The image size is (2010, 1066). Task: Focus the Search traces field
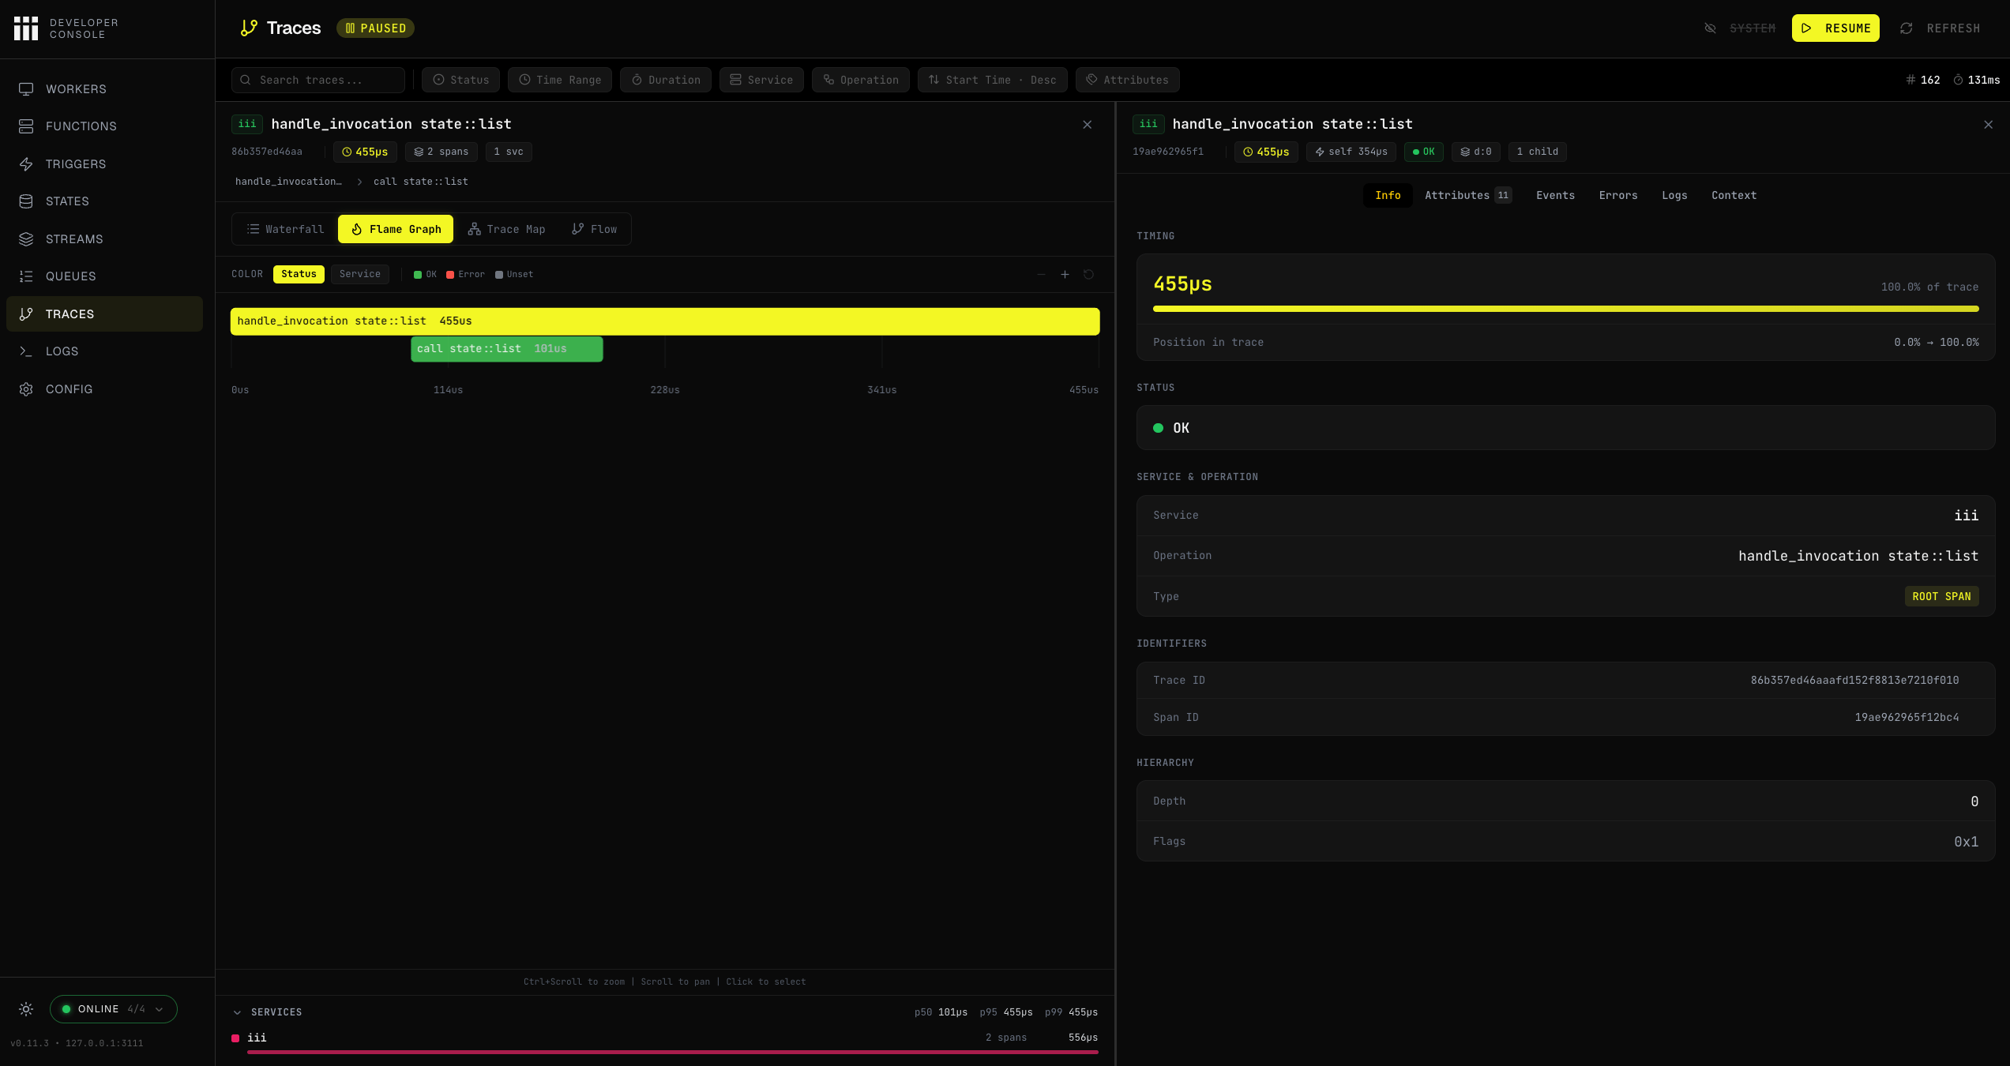(x=318, y=80)
